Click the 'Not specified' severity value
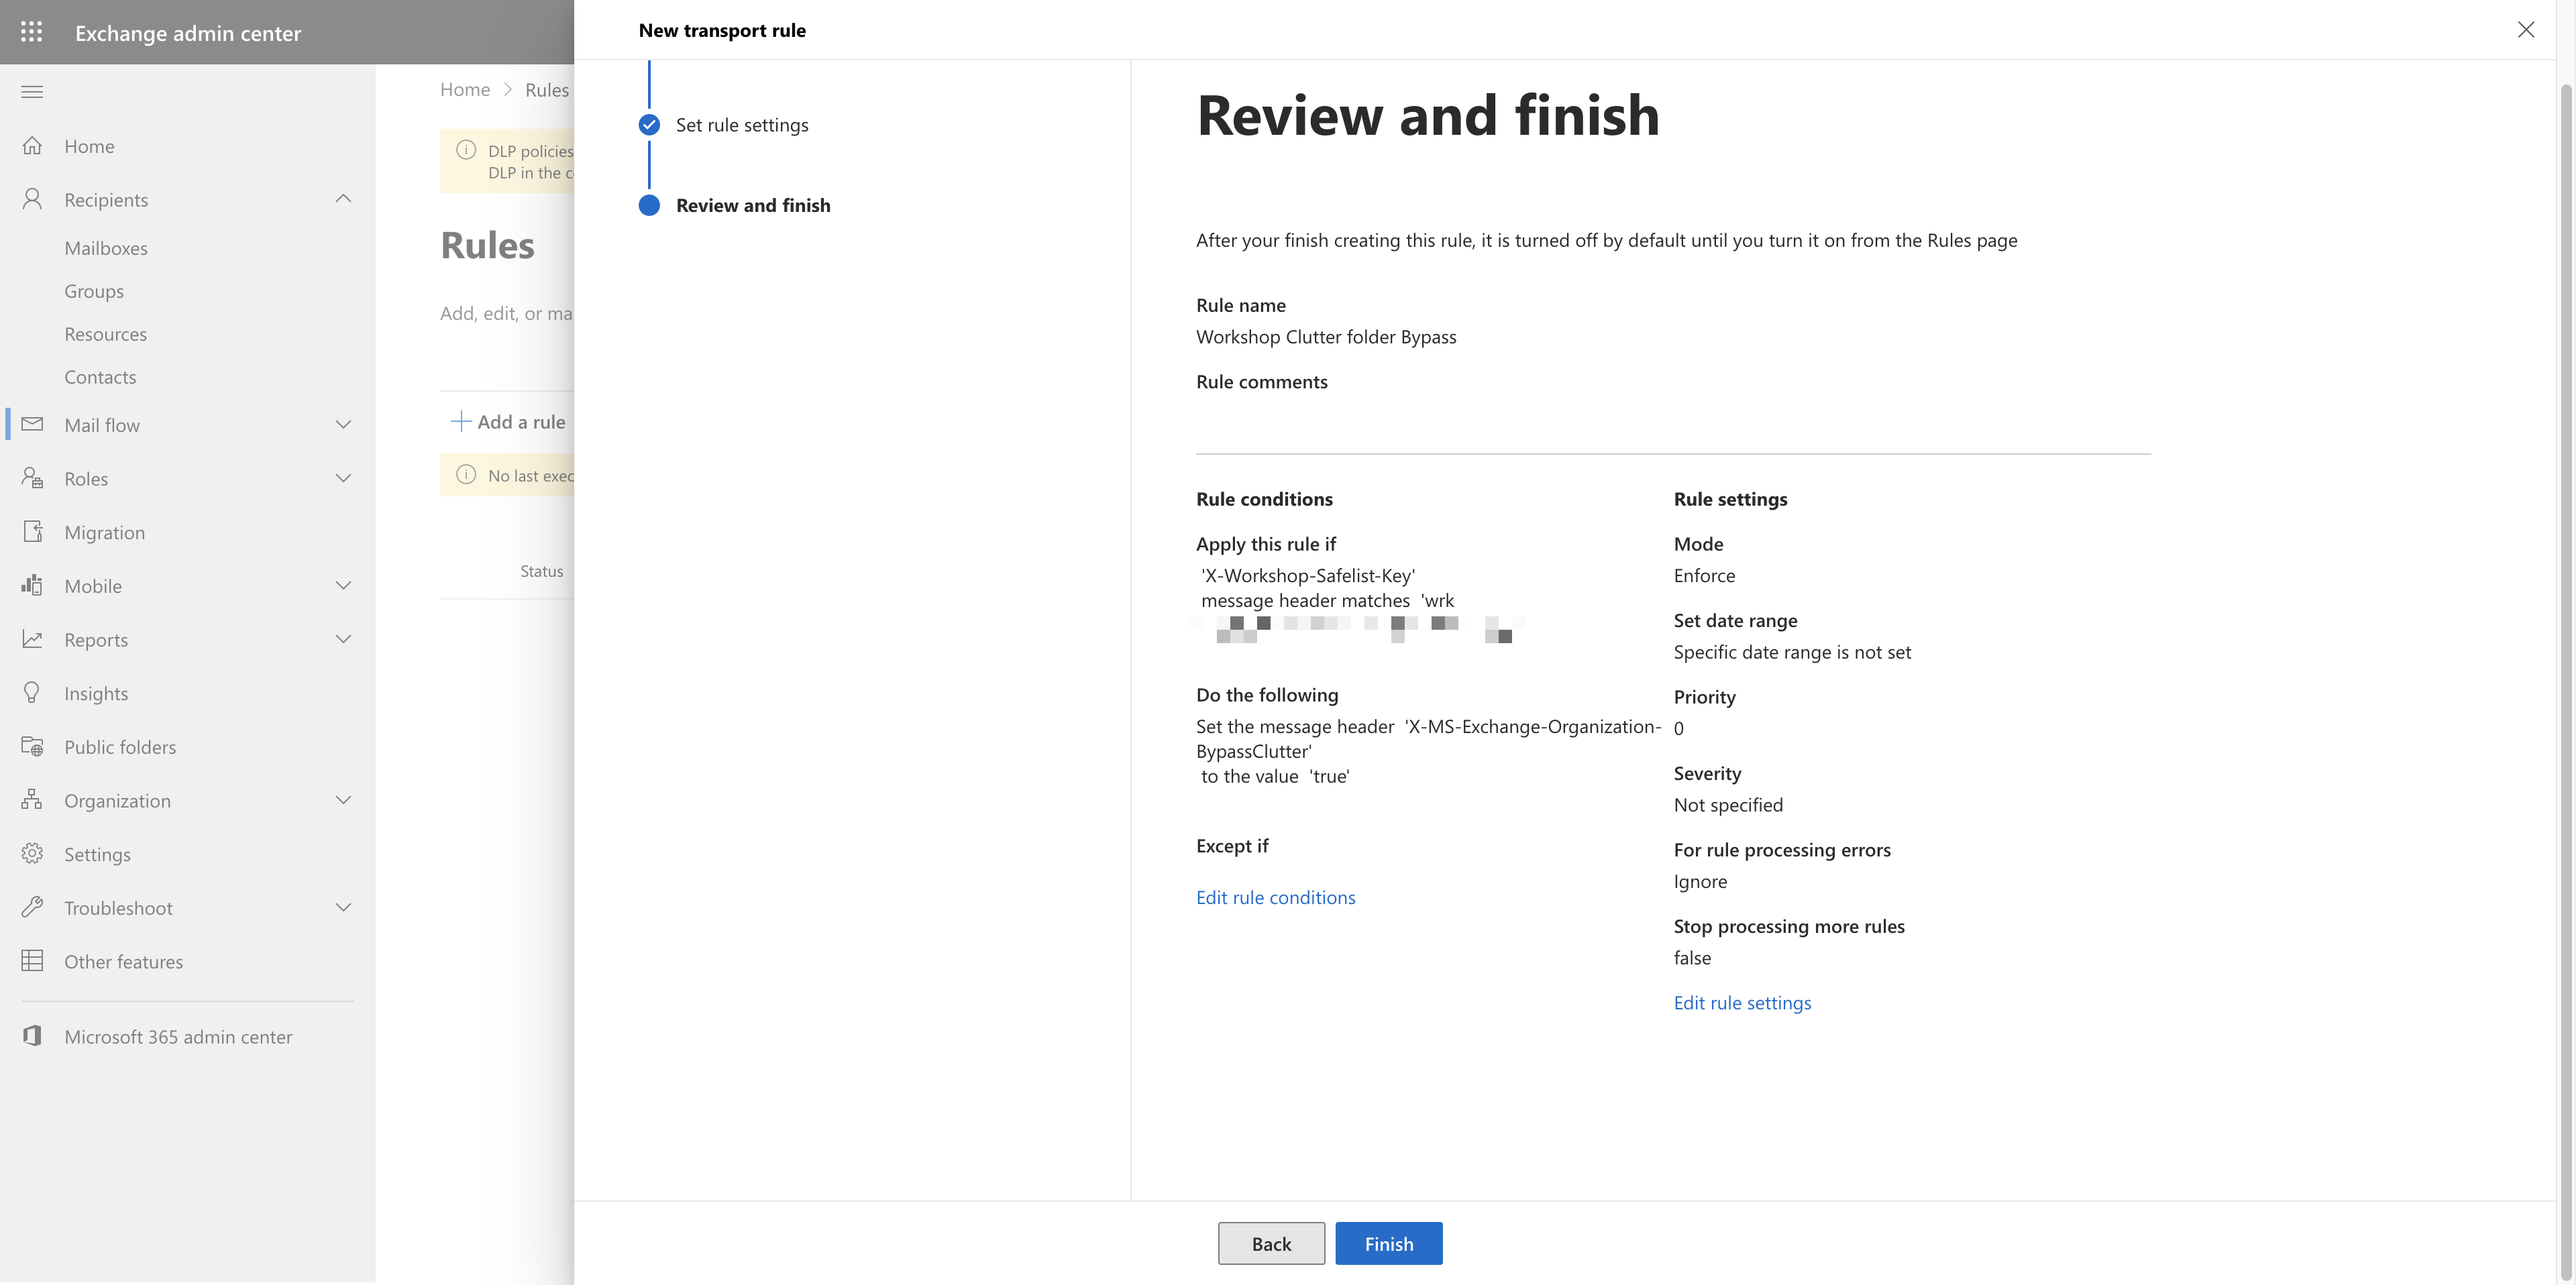Viewport: 2576px width, 1285px height. click(1728, 805)
